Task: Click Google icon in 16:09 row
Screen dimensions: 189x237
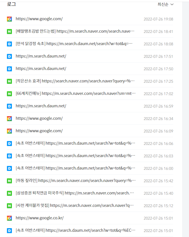Action: click(x=9, y=131)
